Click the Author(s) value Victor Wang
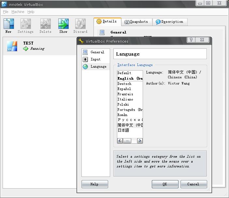Screen dimensions: 229x198 179,84
